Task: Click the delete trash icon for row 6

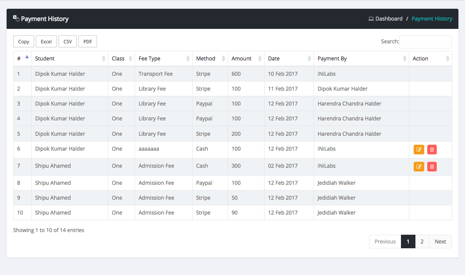Action: click(432, 150)
